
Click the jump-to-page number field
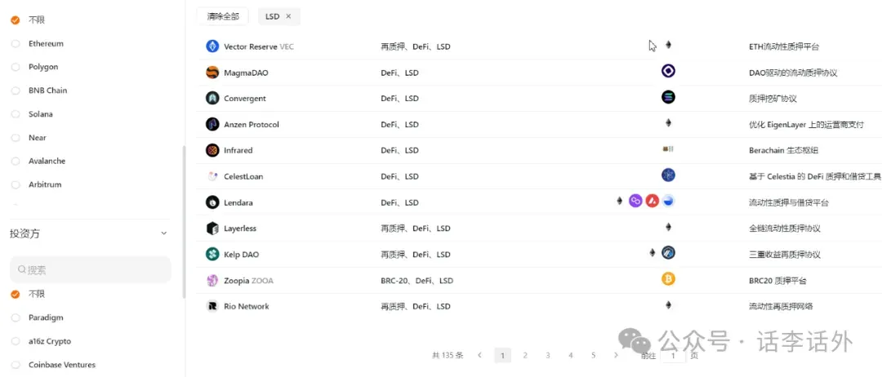coord(673,356)
